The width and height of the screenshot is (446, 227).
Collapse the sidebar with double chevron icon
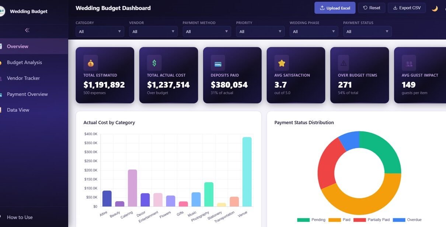27,30
